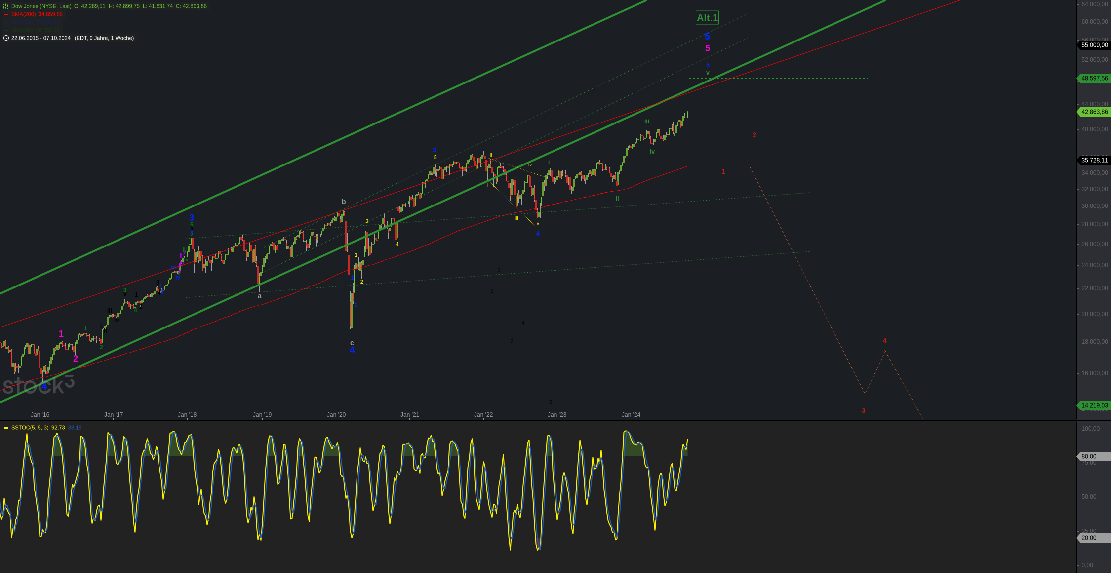Click the Jan '16 date label
The height and width of the screenshot is (573, 1111).
pyautogui.click(x=40, y=415)
